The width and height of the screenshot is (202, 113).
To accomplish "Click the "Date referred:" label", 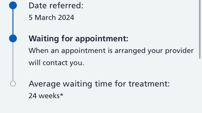I will click(56, 6).
